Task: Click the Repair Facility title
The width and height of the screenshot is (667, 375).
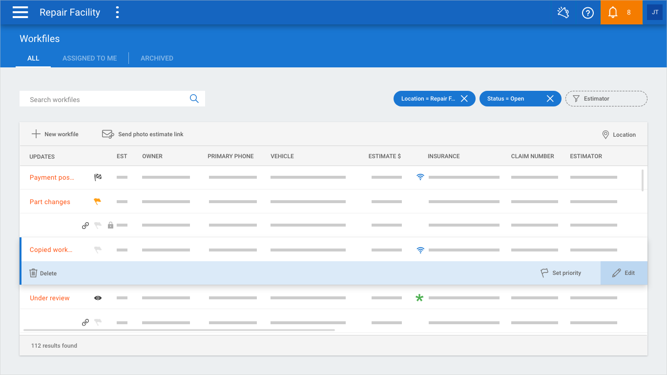Action: pos(70,12)
